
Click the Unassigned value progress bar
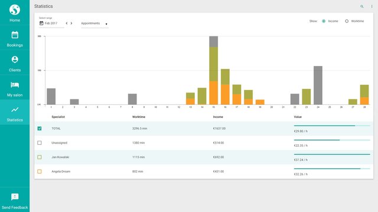[332, 140]
